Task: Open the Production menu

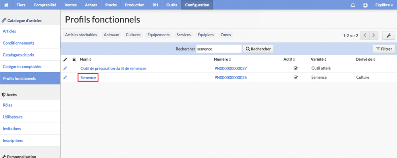Action: click(x=135, y=5)
